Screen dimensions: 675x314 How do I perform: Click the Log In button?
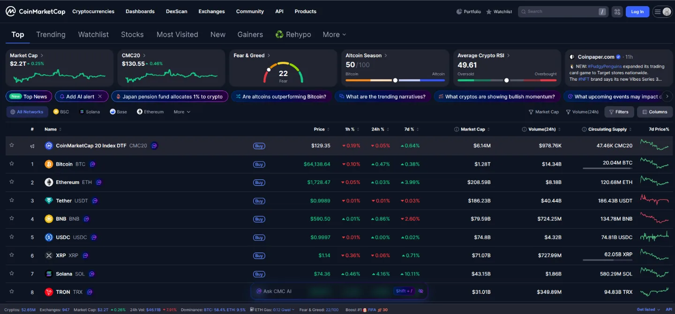click(x=637, y=12)
